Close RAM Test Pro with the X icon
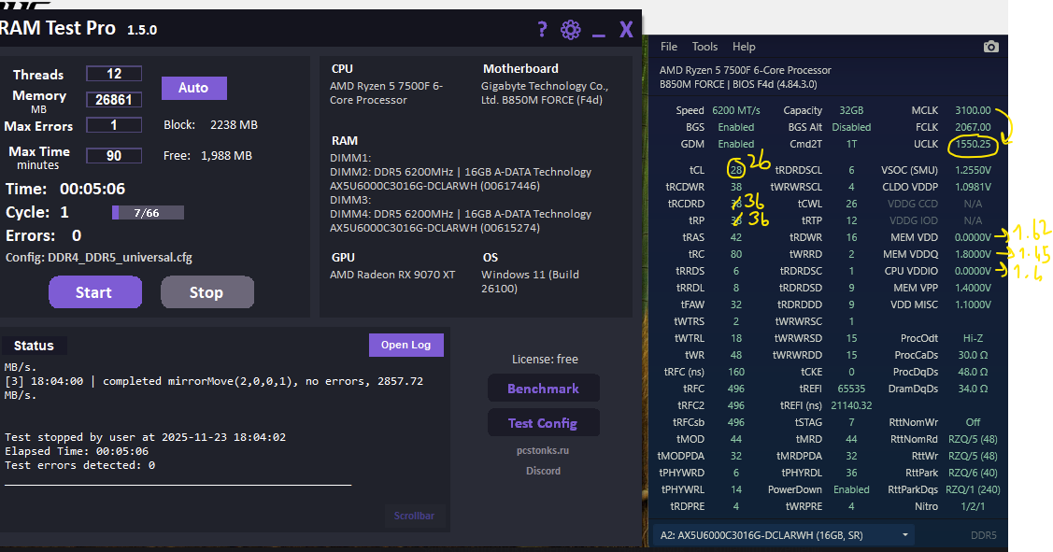1053x552 pixels. tap(626, 30)
